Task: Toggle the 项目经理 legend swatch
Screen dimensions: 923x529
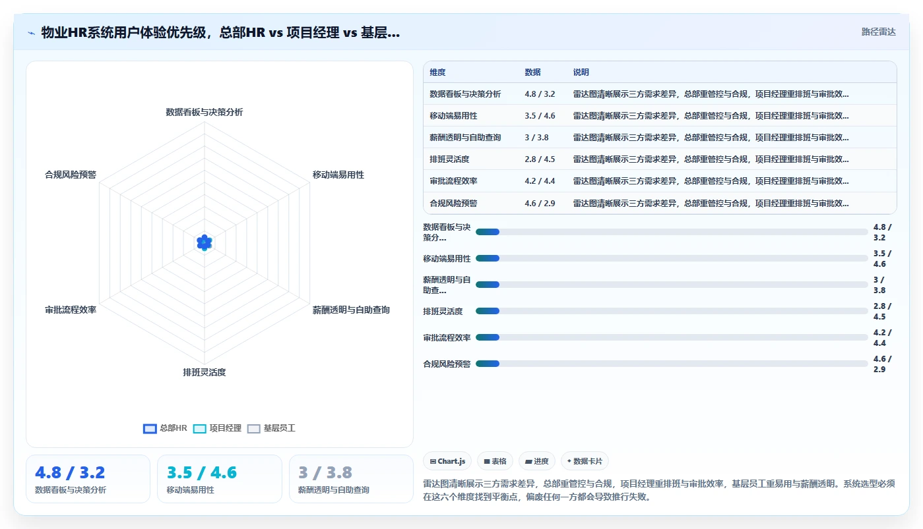Action: [200, 429]
